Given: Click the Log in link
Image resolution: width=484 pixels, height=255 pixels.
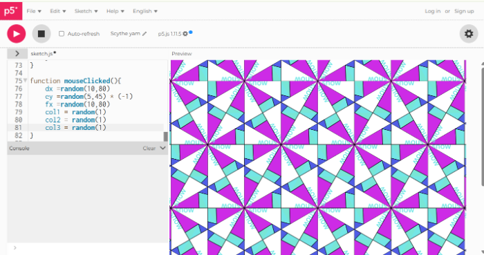Looking at the screenshot, I should pos(432,11).
